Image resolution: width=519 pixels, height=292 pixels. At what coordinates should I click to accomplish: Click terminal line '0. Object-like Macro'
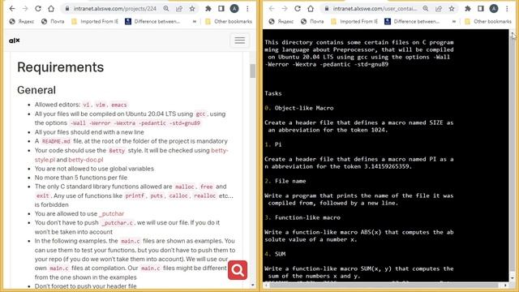(299, 108)
